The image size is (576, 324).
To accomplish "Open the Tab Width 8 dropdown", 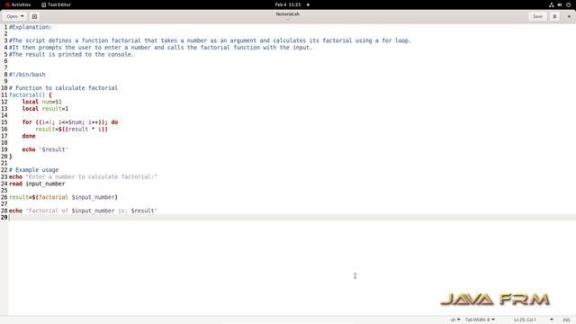I will click(480, 319).
